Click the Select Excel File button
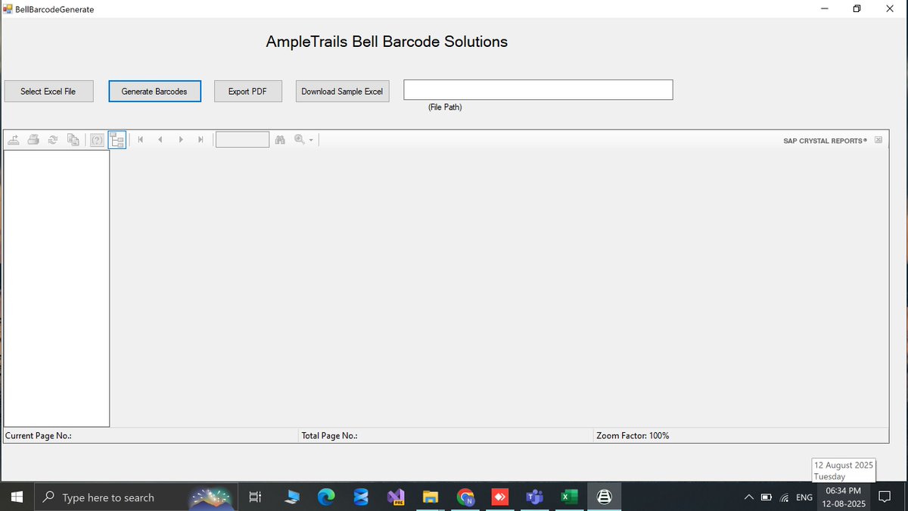908x511 pixels. 48,91
